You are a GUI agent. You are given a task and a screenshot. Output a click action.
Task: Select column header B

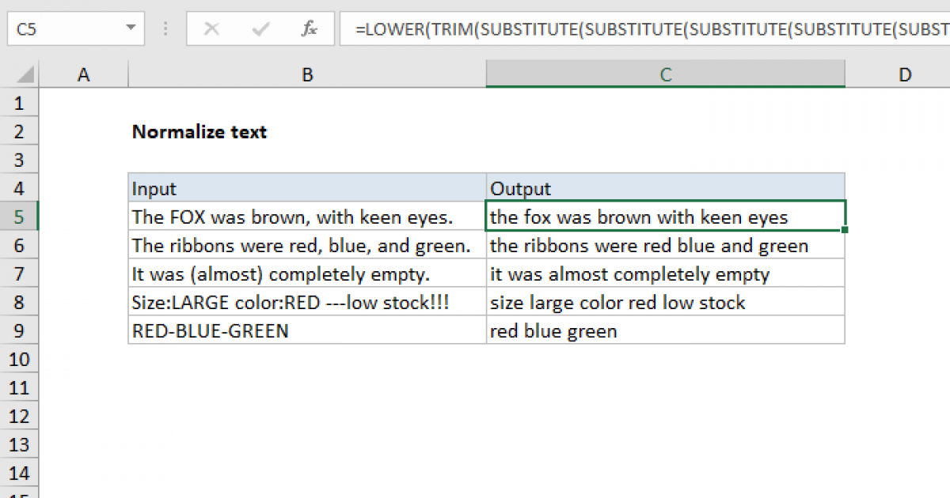point(307,74)
